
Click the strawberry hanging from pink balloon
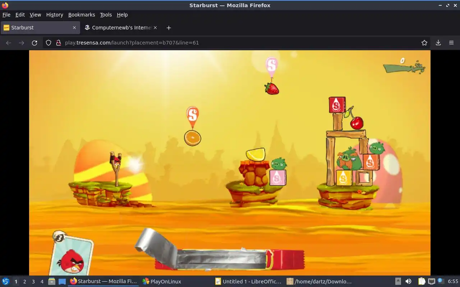pos(272,88)
